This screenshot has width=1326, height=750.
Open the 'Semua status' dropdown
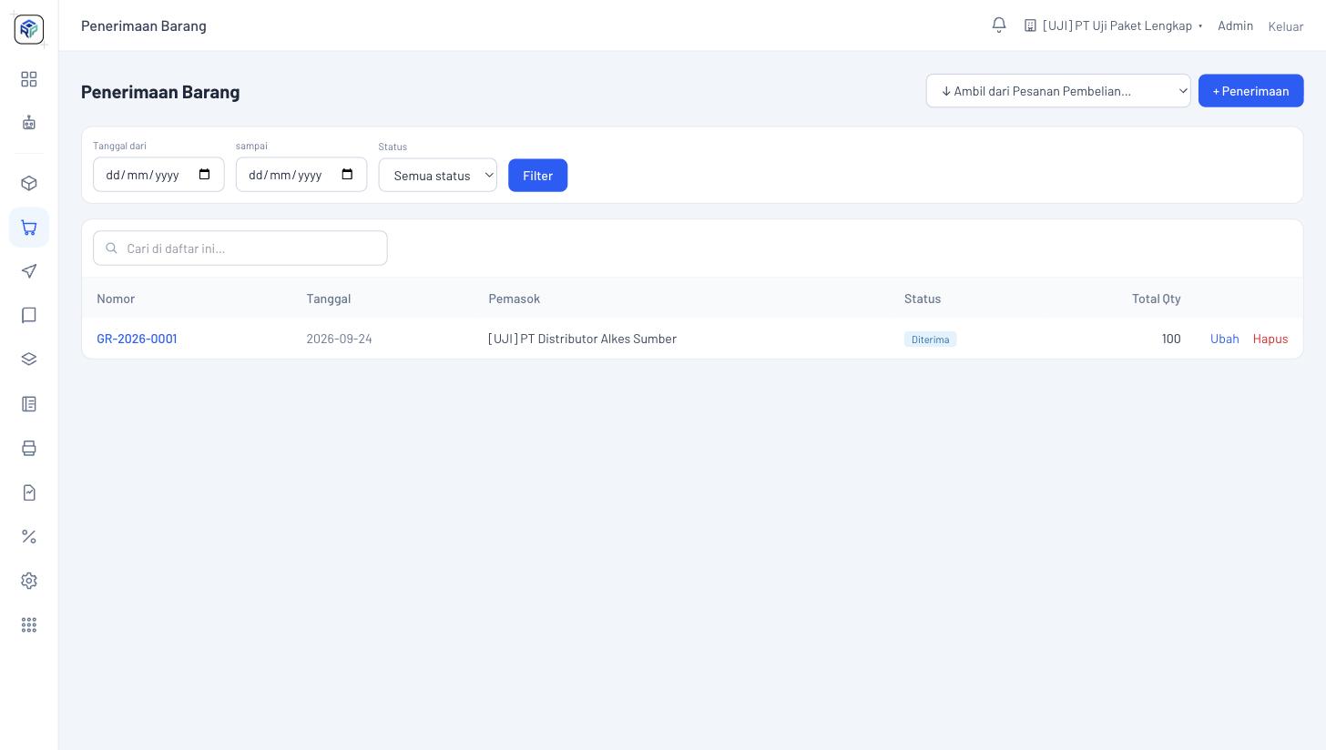tap(438, 176)
